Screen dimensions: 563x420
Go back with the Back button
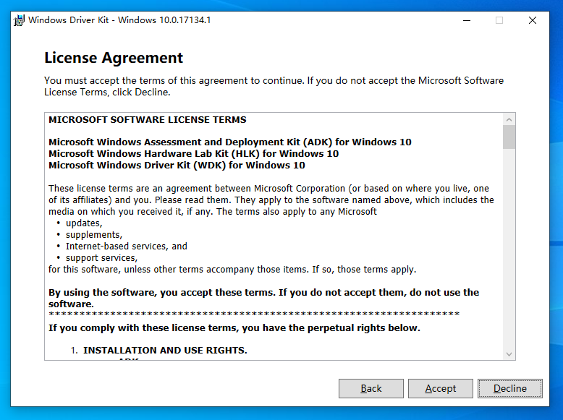pos(371,388)
